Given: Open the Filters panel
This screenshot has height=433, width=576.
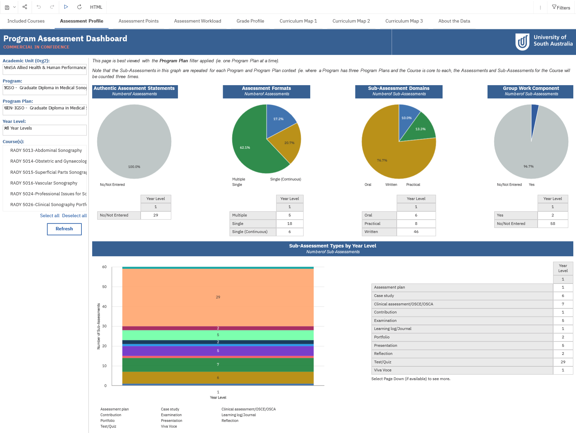Looking at the screenshot, I should (x=561, y=7).
